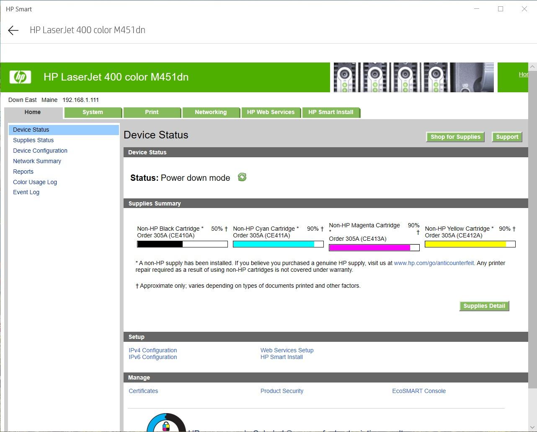Close the HP Smart window
Image resolution: width=537 pixels, height=432 pixels.
[524, 9]
